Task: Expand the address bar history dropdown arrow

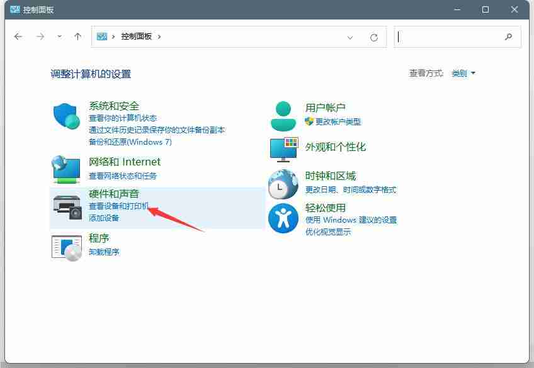Action: 351,36
